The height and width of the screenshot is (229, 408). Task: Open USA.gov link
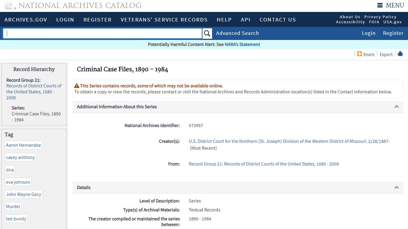[392, 22]
